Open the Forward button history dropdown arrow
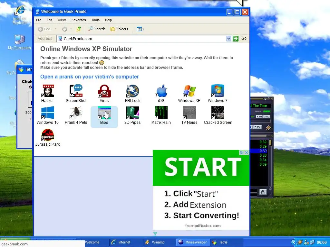Viewport: 330px width, 247px height. (71, 29)
